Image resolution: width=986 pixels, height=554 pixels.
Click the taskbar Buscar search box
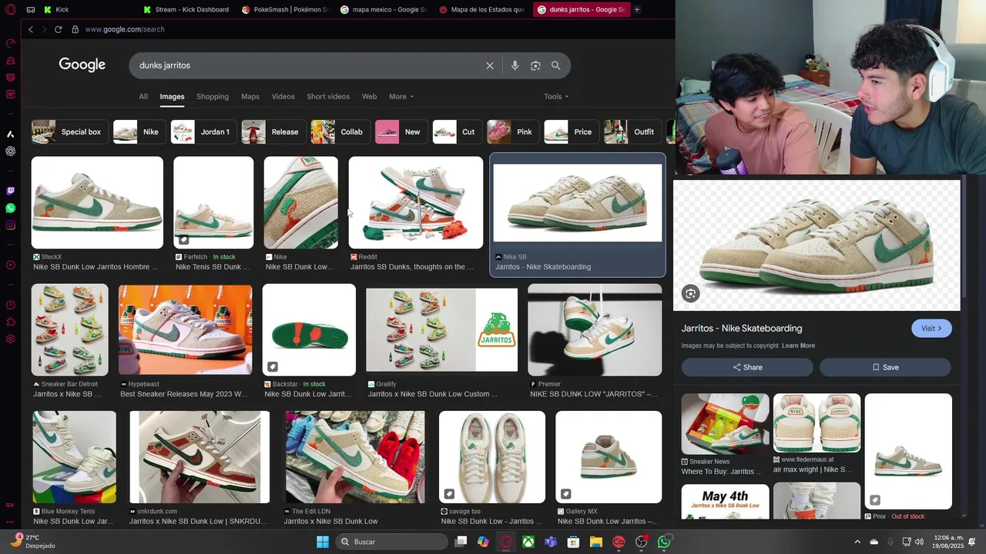point(391,542)
